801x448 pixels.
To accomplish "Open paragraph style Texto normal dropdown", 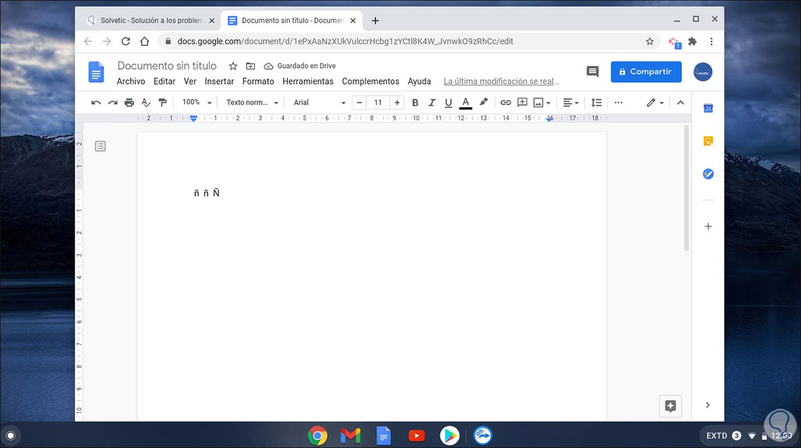I will (x=252, y=103).
